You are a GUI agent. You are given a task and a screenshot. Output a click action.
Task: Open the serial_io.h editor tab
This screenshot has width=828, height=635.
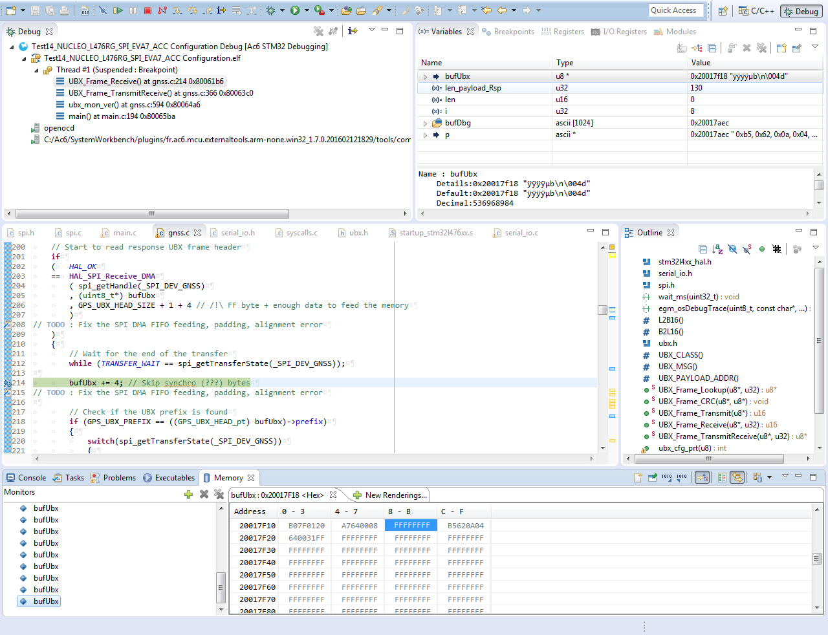[232, 233]
